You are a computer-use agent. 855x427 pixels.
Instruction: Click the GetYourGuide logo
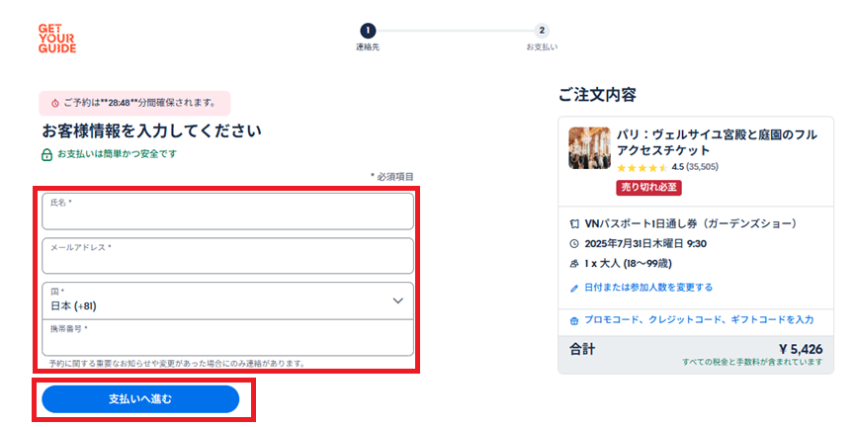tap(57, 39)
